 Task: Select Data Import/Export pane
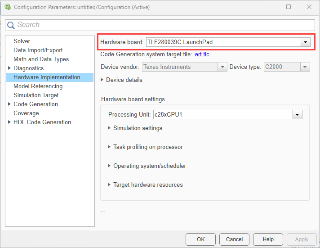(38, 50)
